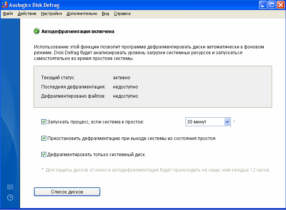Open the Вид menu

click(x=105, y=13)
